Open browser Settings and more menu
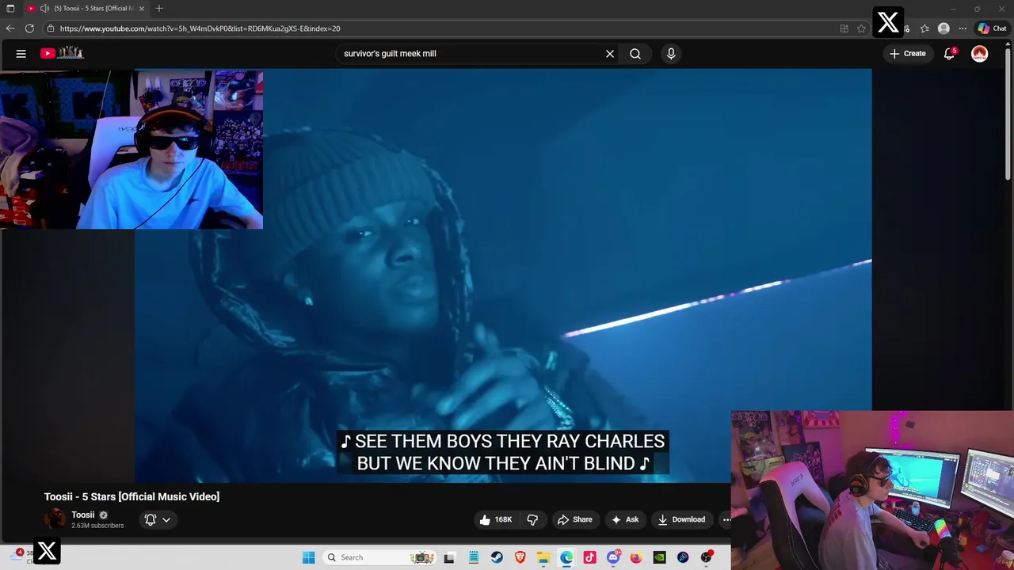Image resolution: width=1014 pixels, height=570 pixels. tap(963, 28)
